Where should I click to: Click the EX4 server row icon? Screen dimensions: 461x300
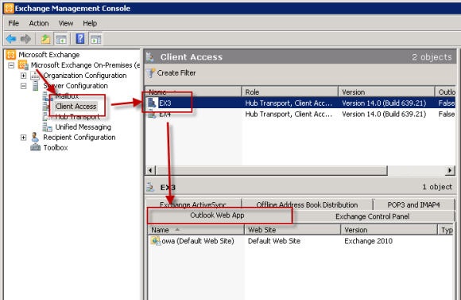pyautogui.click(x=152, y=114)
